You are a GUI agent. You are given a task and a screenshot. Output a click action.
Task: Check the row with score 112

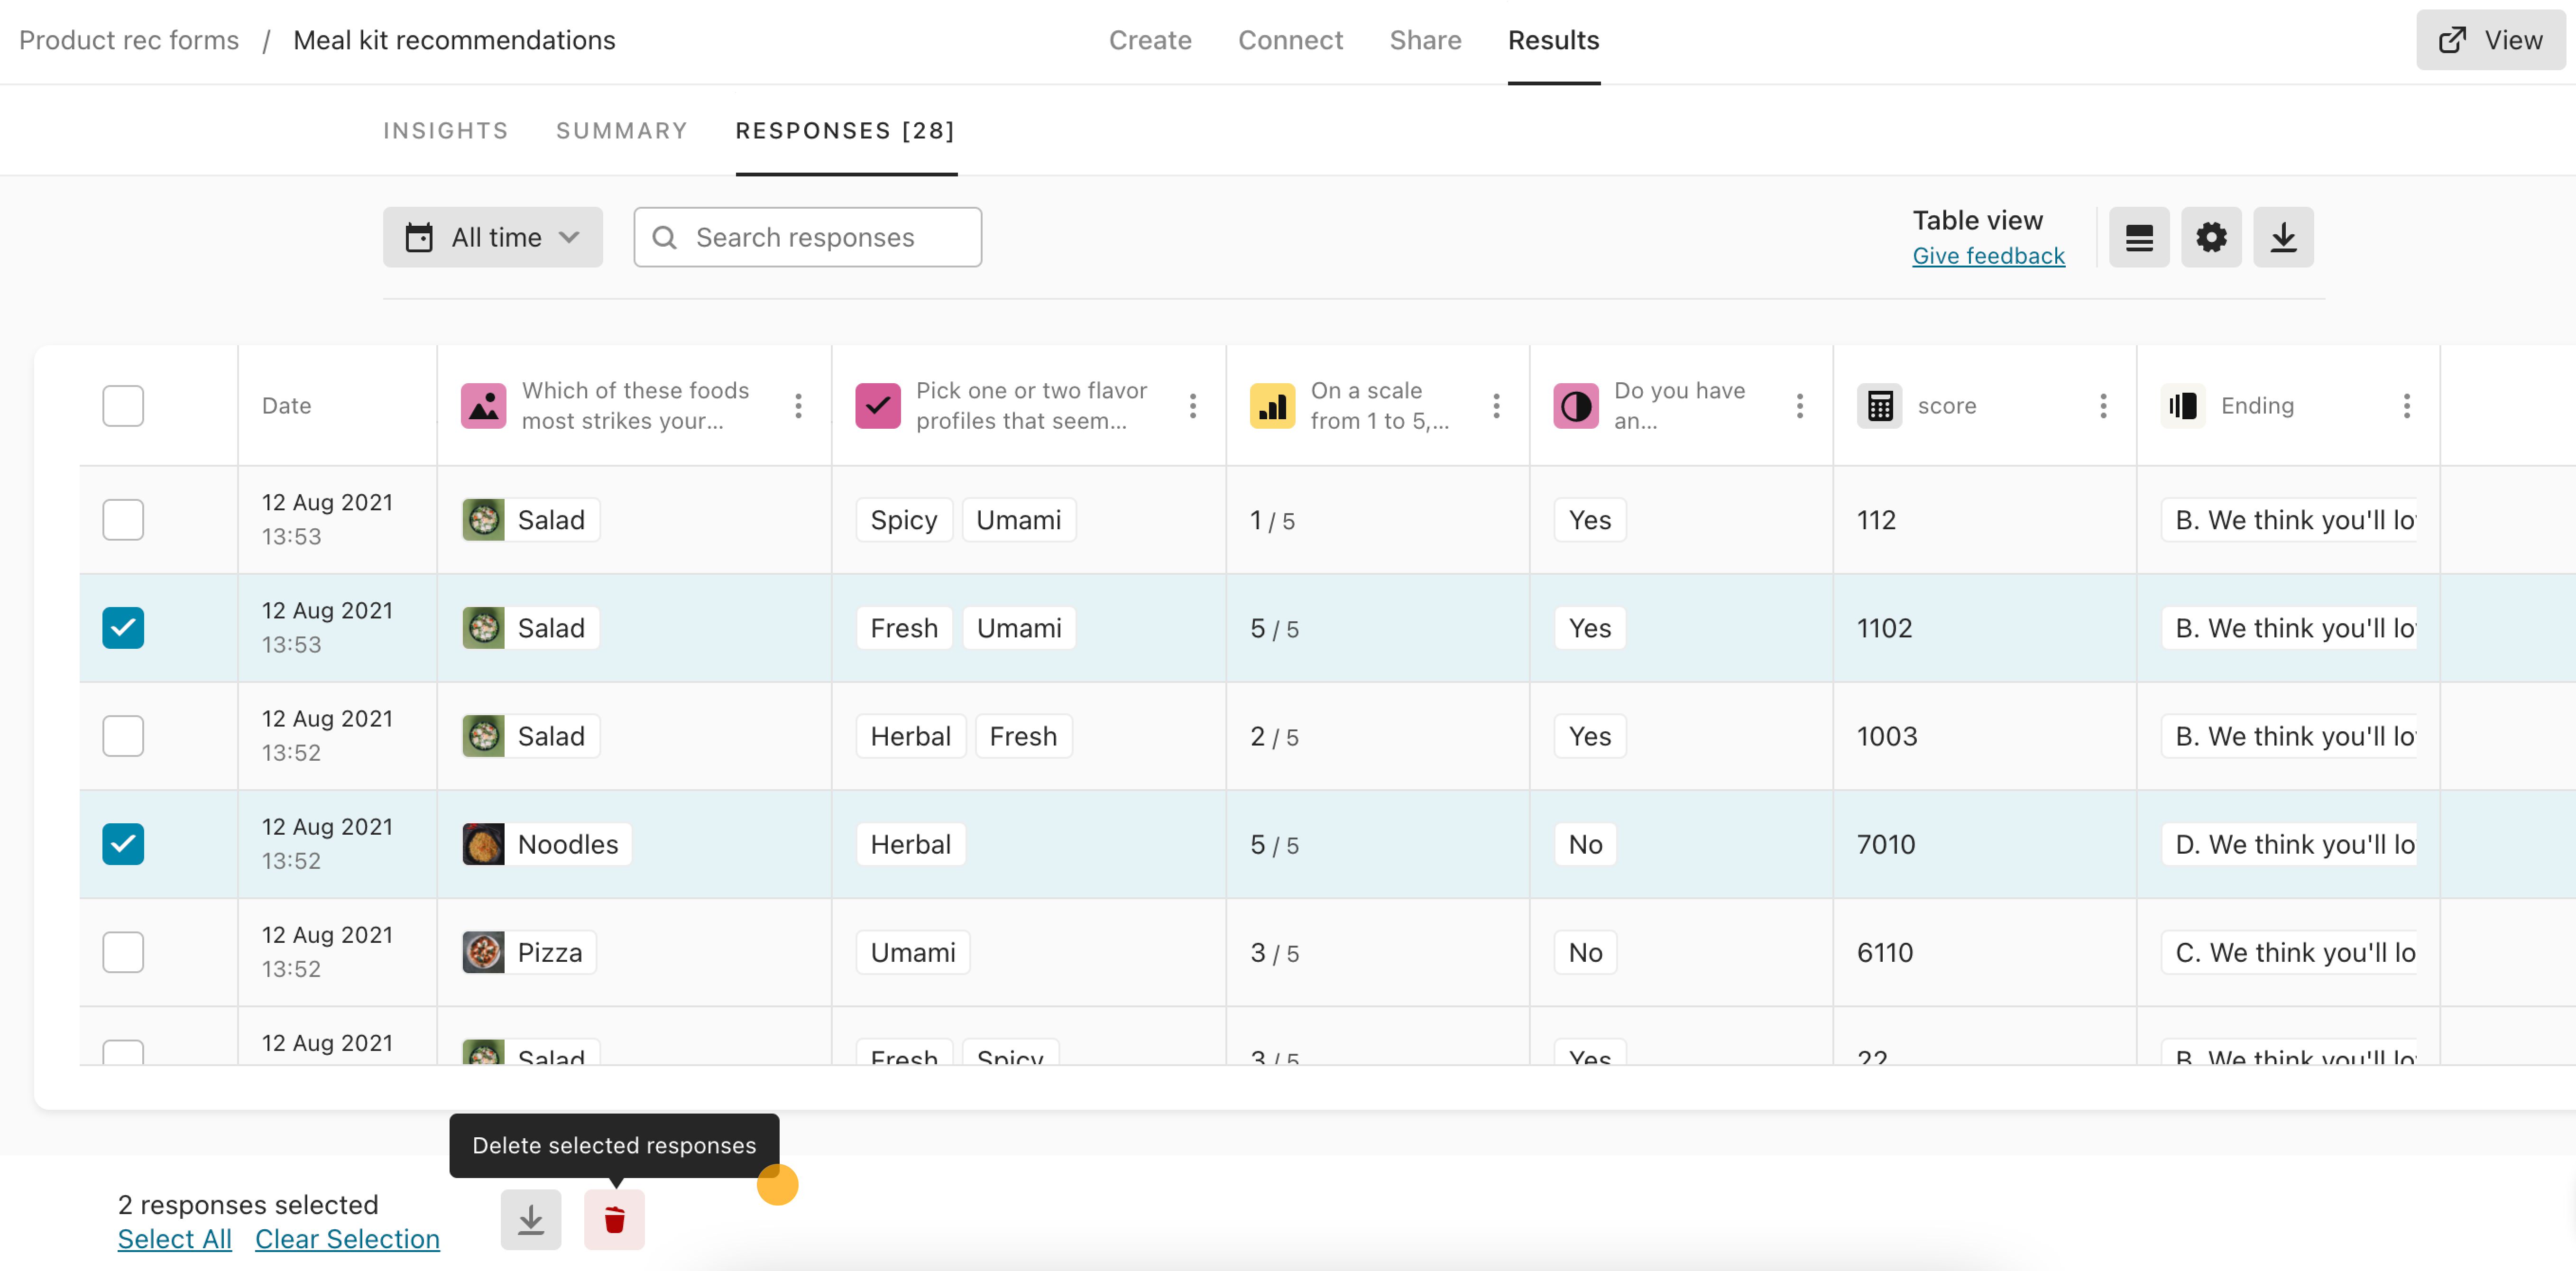(123, 519)
